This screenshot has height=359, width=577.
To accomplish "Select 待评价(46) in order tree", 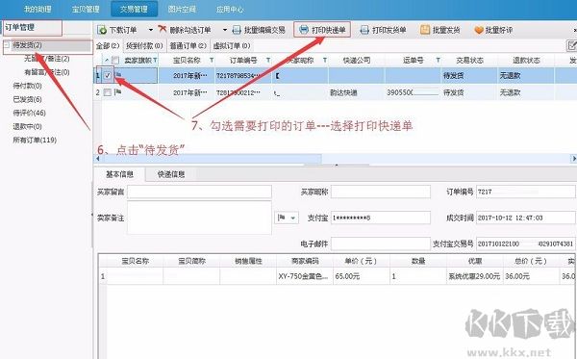I will (29, 113).
